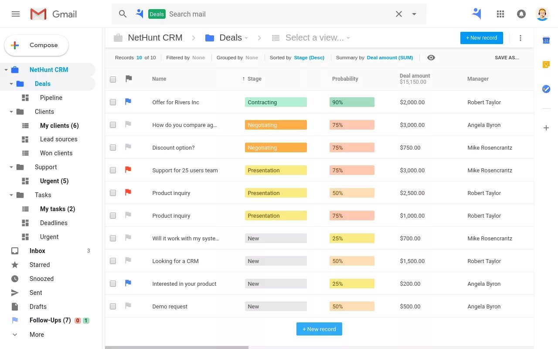558x349 pixels.
Task: Toggle the blue flag on Offer for Rivers Inc
Action: [x=128, y=102]
